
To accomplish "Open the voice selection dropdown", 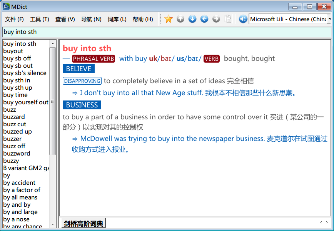I will coord(329,19).
